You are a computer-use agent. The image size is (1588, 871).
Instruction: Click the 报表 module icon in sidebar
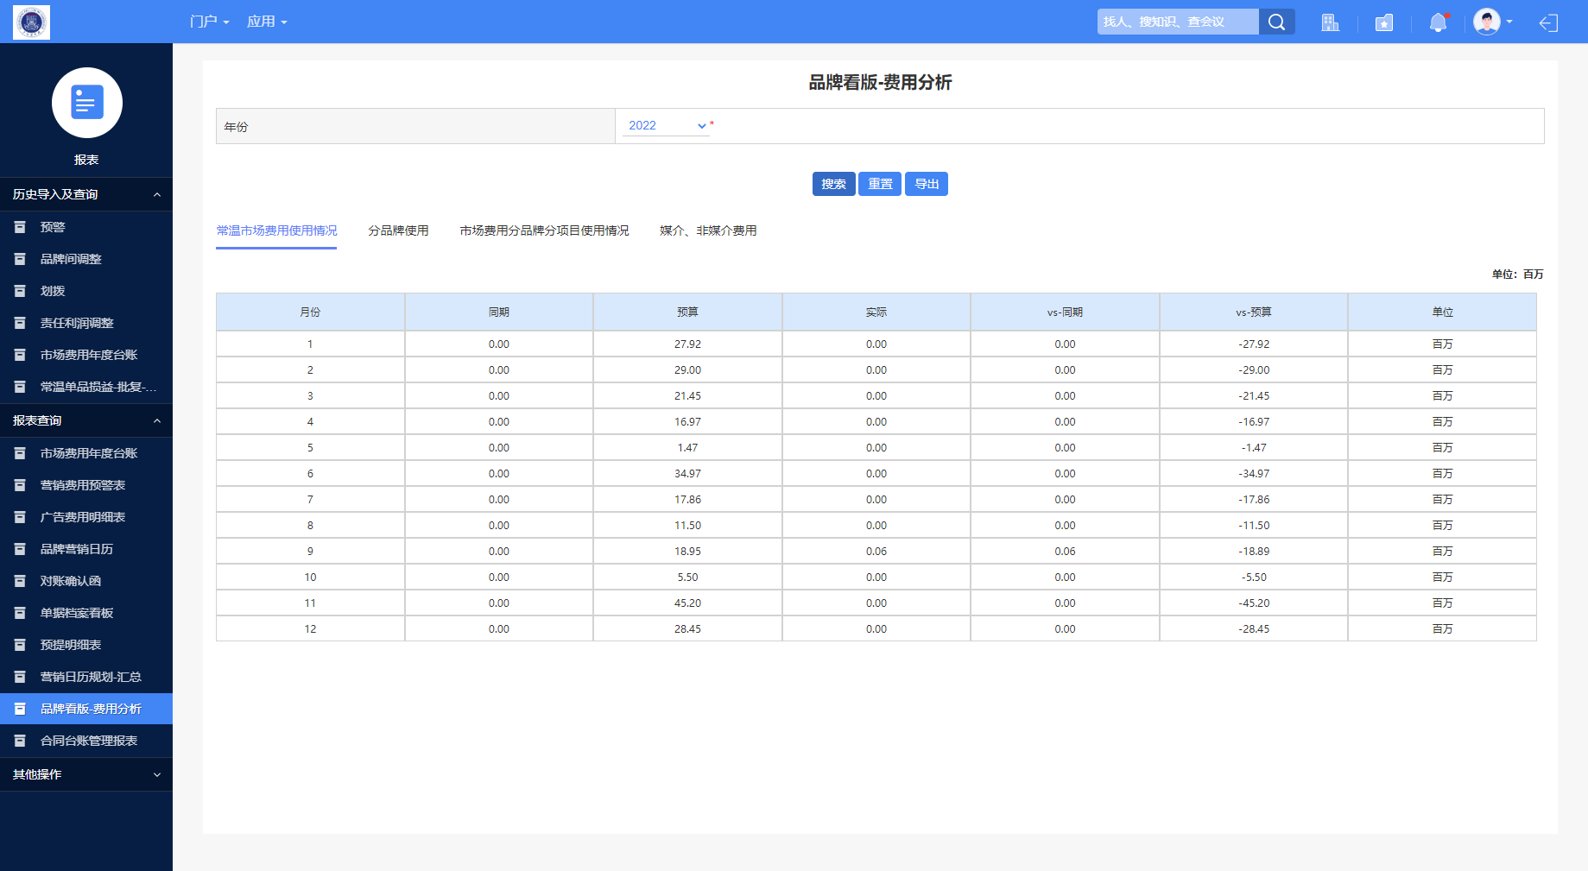tap(86, 103)
